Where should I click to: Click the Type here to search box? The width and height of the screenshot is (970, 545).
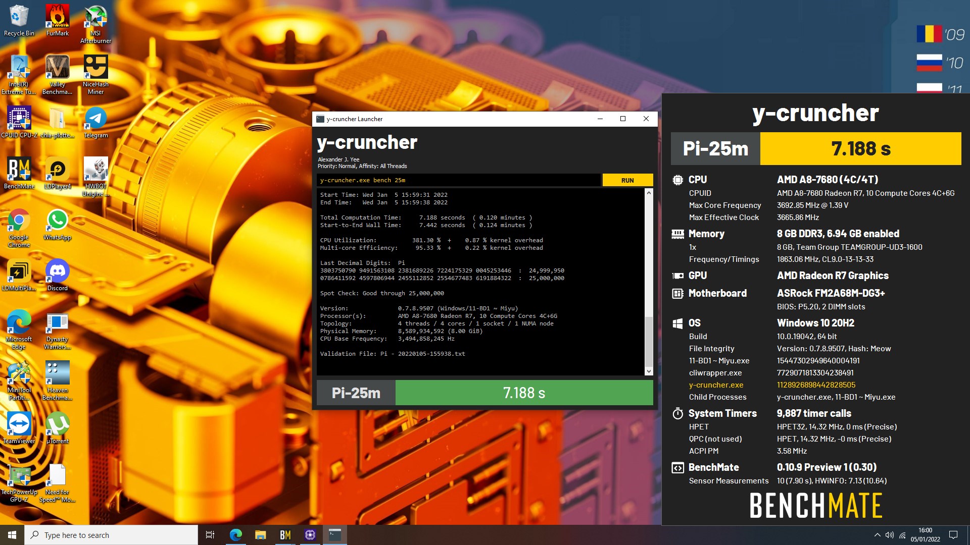(x=111, y=535)
